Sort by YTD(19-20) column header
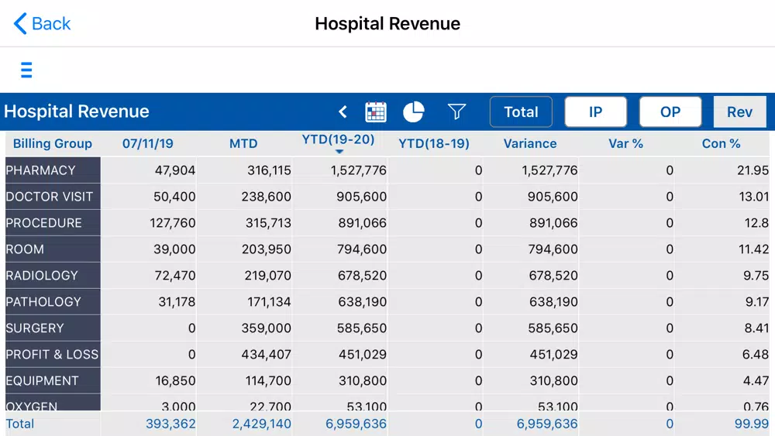This screenshot has width=775, height=436. pos(338,139)
